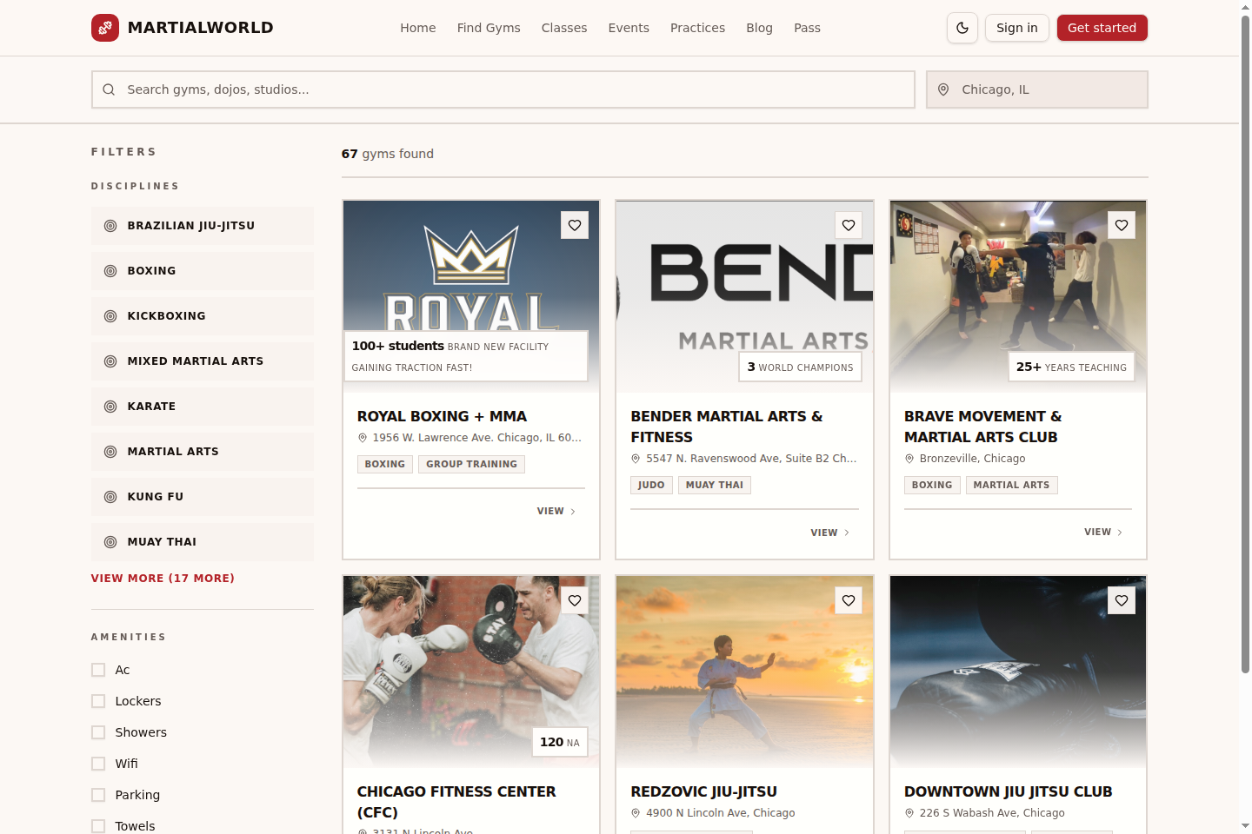Click the MARTIALWORLD brand name
The width and height of the screenshot is (1252, 834).
201,28
